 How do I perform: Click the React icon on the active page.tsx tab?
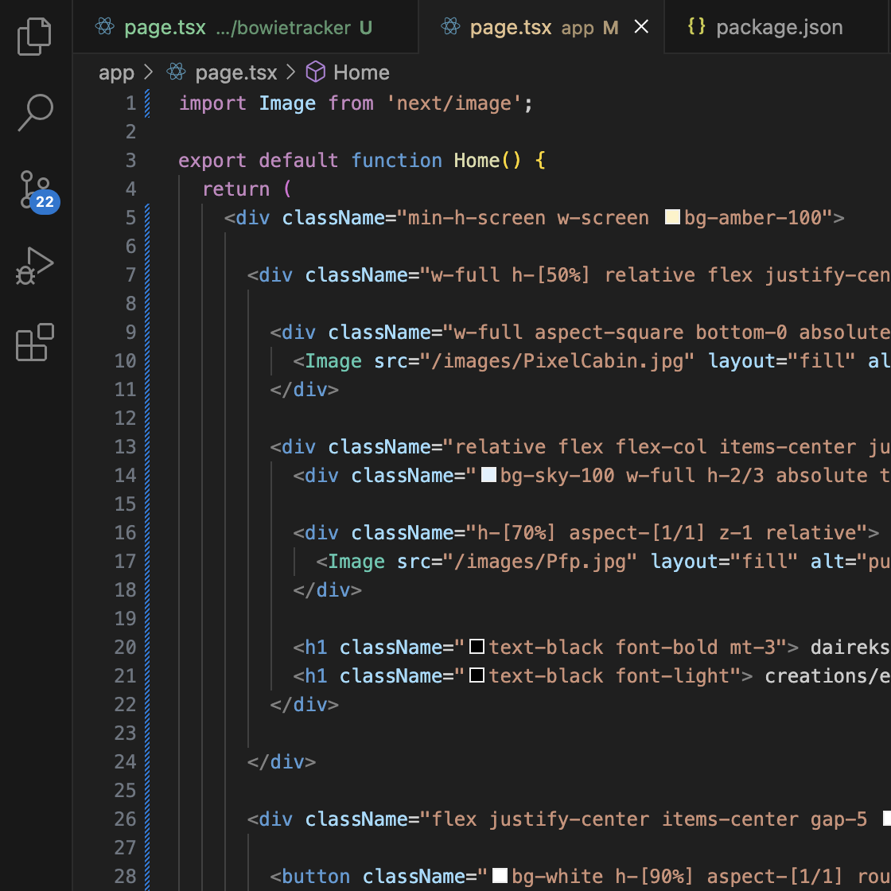(x=450, y=27)
